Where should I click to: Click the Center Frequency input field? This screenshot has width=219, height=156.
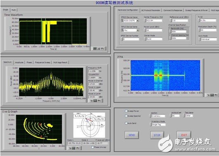click(154, 21)
